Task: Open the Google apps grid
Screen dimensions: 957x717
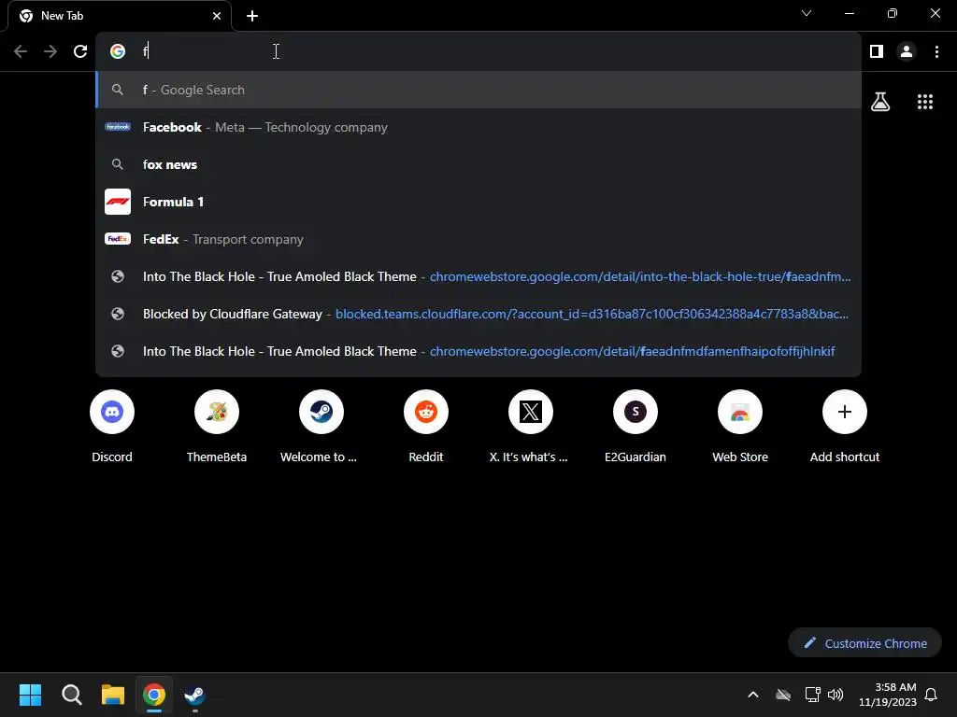Action: 924,101
